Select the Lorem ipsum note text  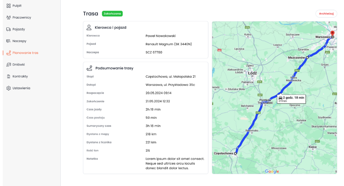pyautogui.click(x=175, y=163)
